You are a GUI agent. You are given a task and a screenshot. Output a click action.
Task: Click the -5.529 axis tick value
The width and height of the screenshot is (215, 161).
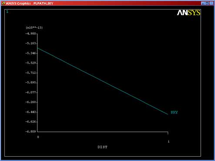pos(30,63)
